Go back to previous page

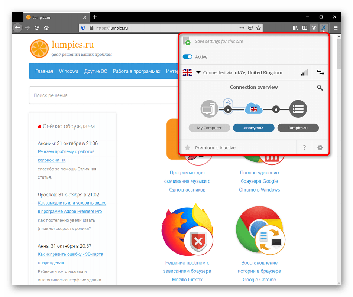point(17,28)
